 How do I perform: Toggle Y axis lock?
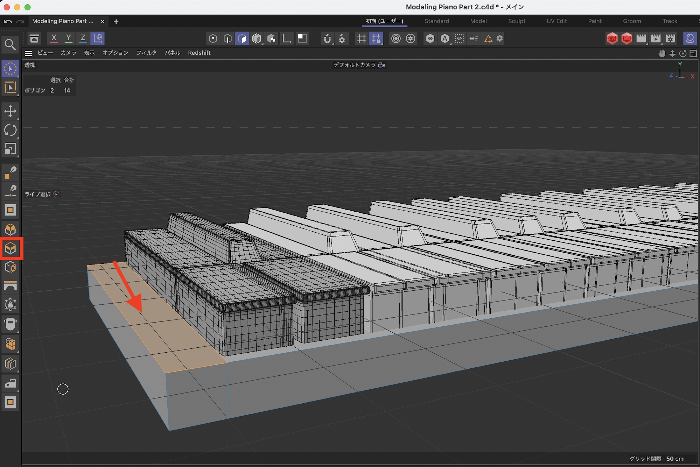click(x=69, y=38)
